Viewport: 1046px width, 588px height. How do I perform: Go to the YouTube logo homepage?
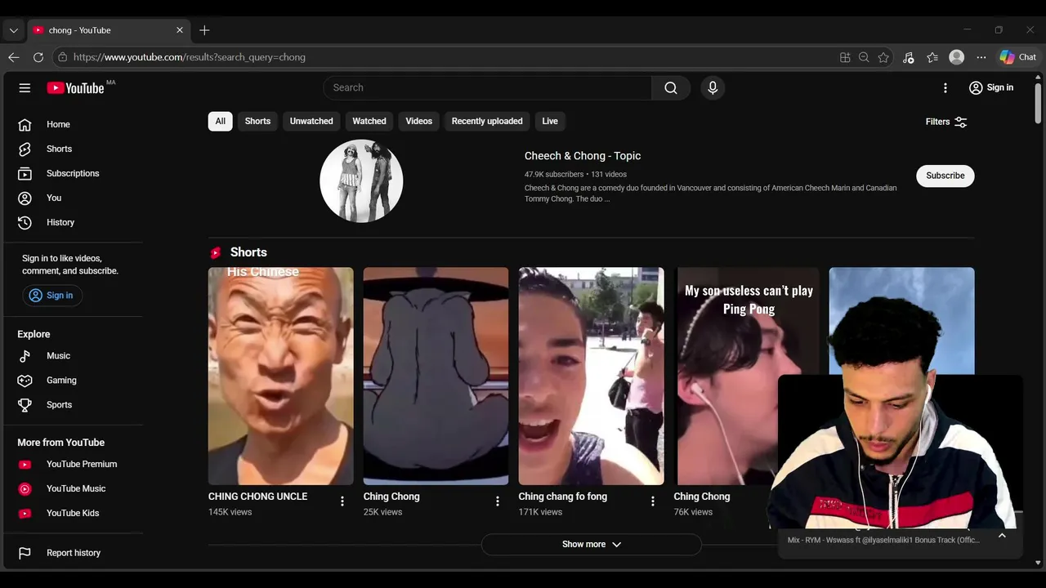tap(75, 87)
